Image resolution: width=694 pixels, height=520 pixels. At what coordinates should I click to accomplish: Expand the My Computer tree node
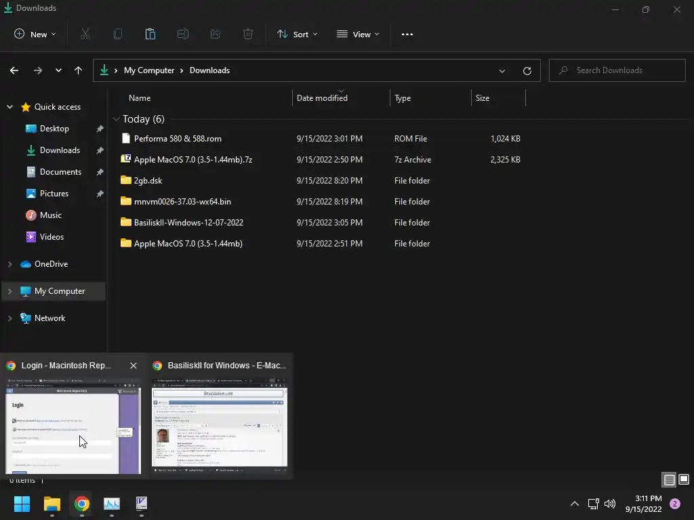[9, 291]
